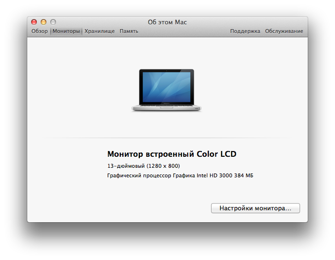Click the gray zoom window button
335x260 pixels.
[x=53, y=22]
